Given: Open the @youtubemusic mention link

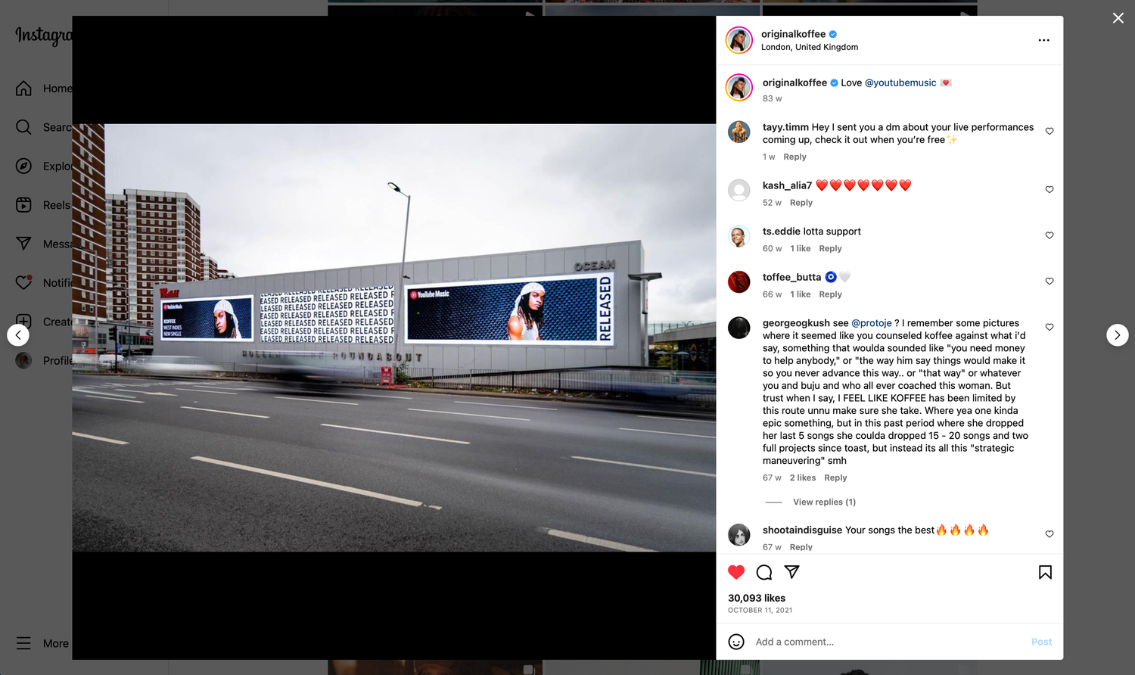Looking at the screenshot, I should 900,82.
